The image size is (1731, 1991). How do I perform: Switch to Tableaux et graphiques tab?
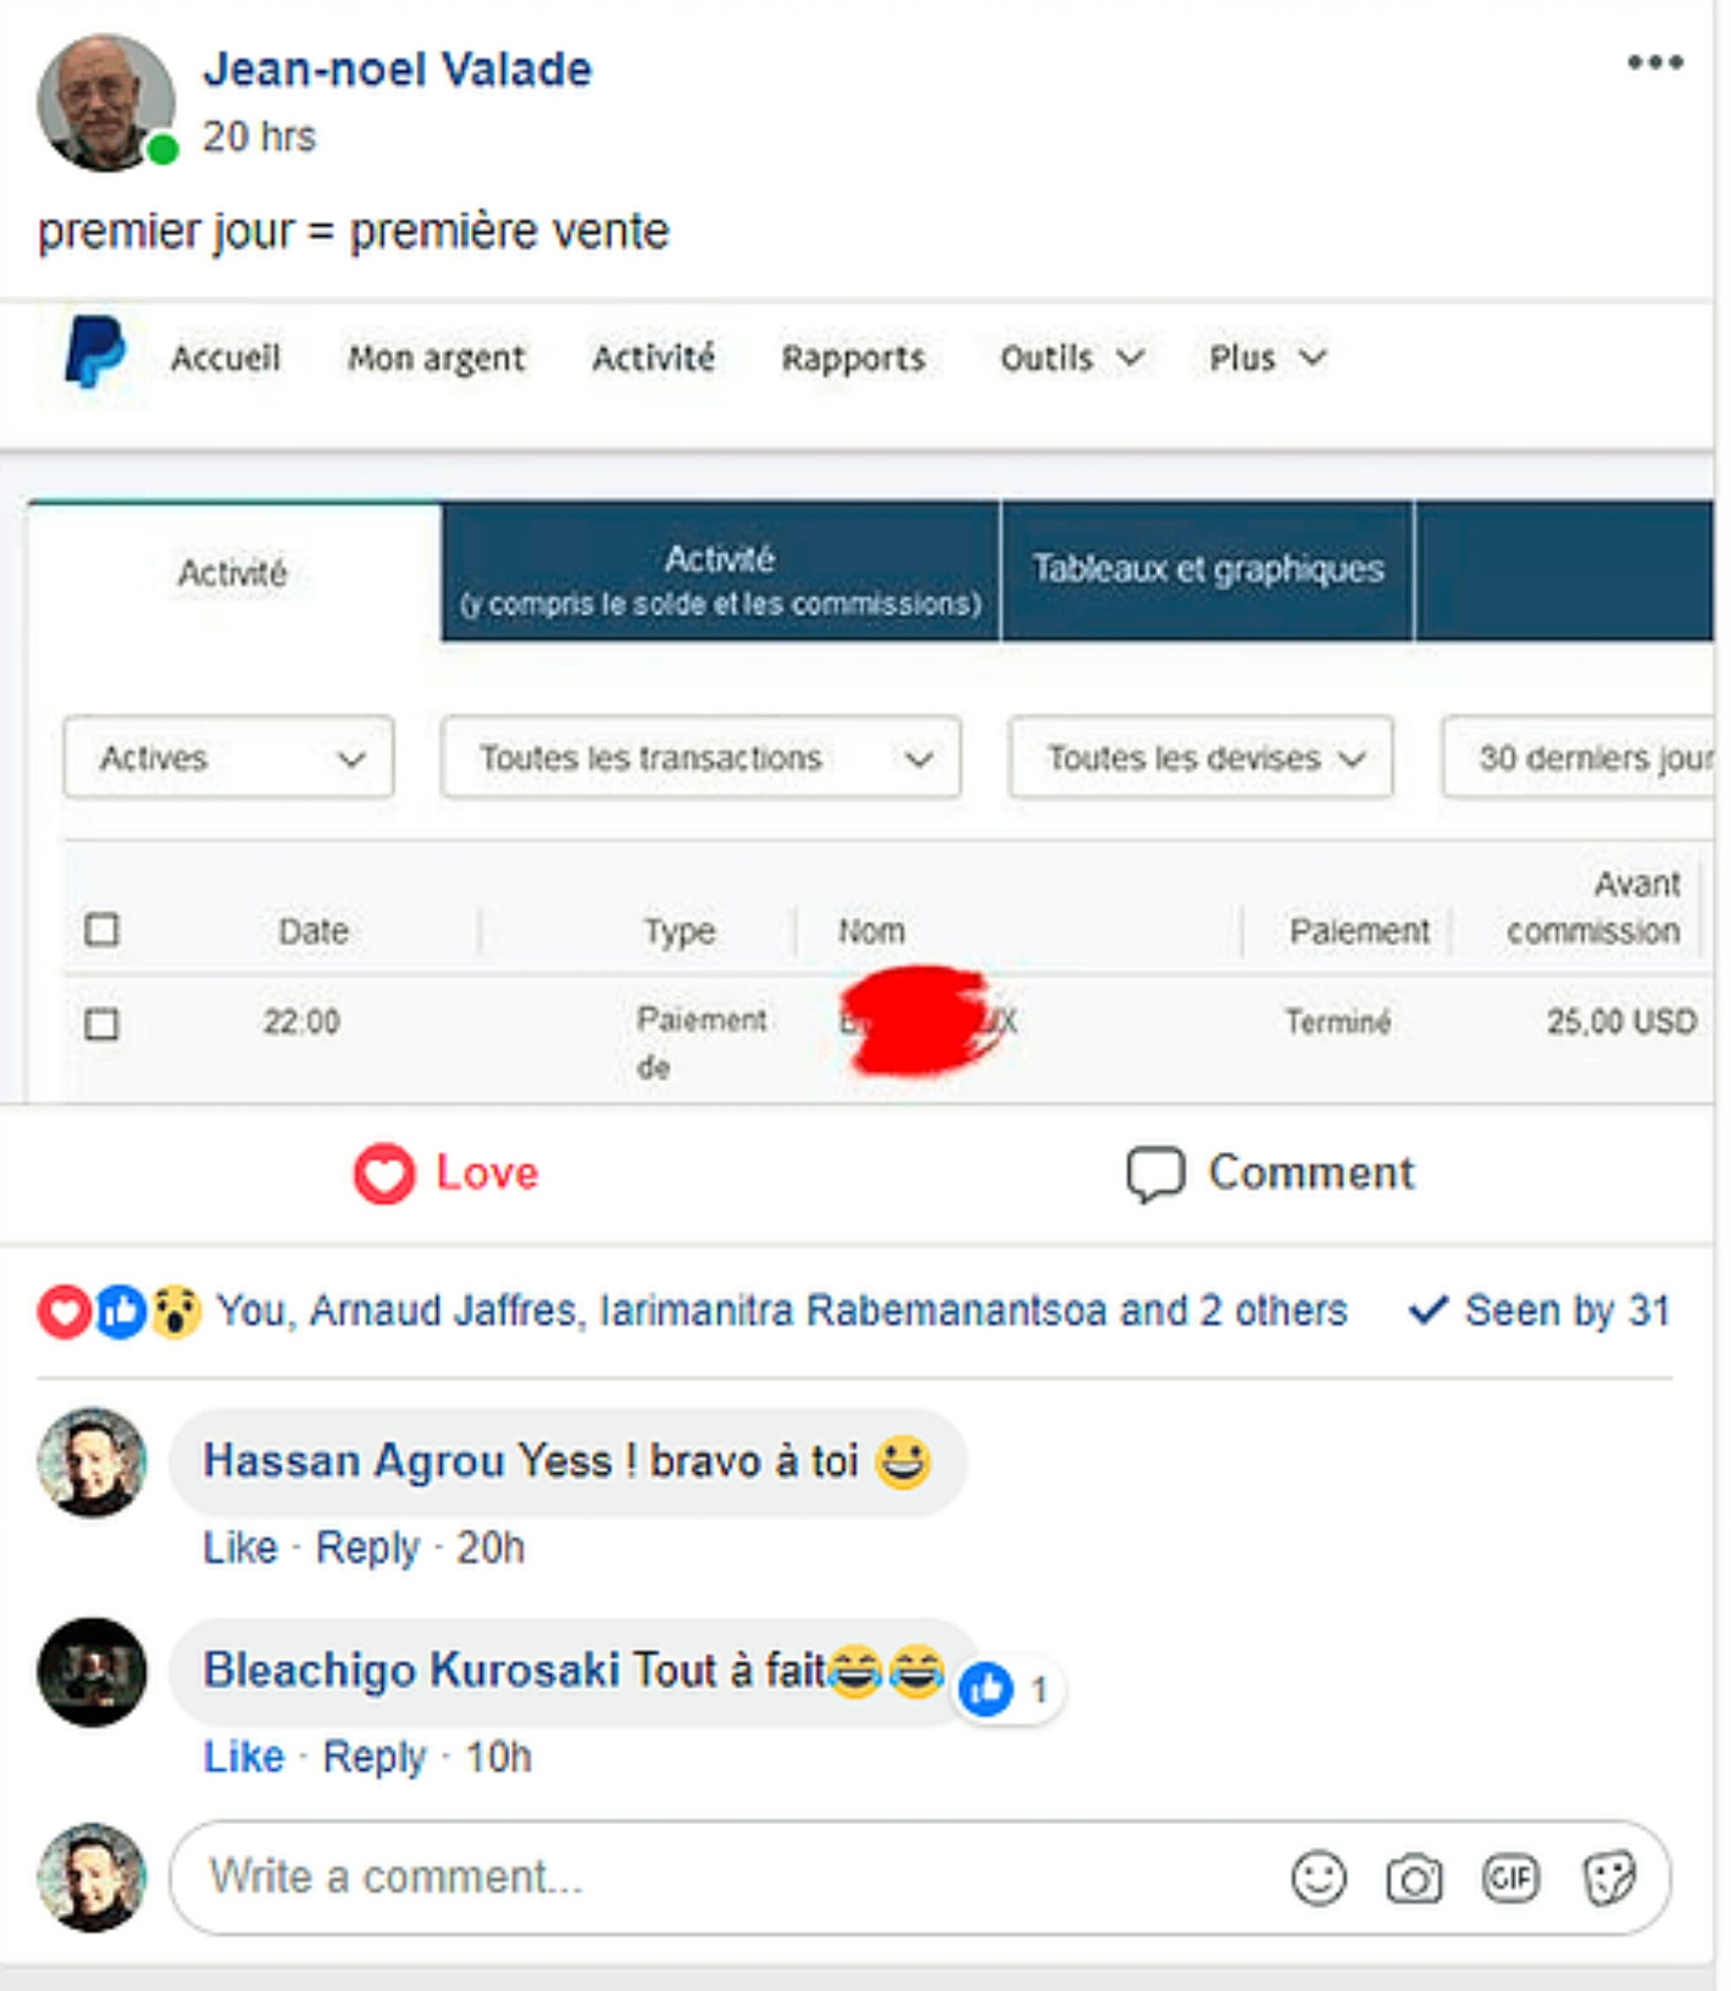tap(1207, 570)
